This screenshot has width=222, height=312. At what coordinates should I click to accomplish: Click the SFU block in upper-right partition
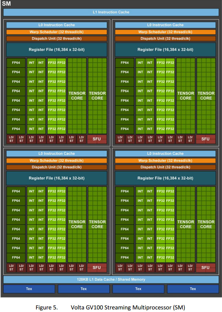205,139
